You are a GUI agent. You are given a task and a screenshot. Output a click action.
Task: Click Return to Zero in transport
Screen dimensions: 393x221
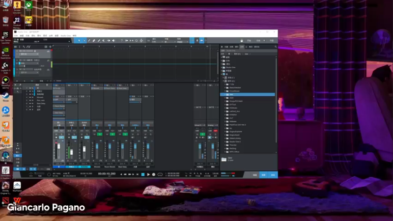pos(137,174)
